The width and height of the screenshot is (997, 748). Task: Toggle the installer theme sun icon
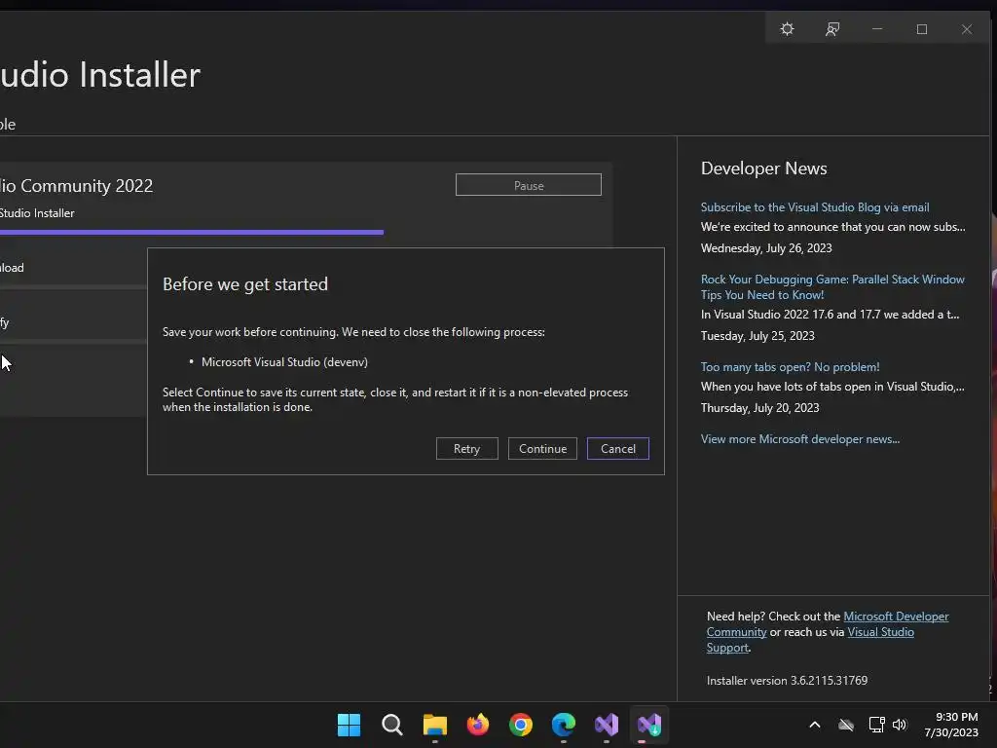(787, 29)
